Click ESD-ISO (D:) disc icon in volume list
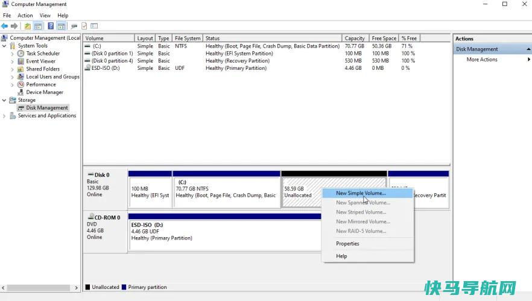 click(x=87, y=68)
